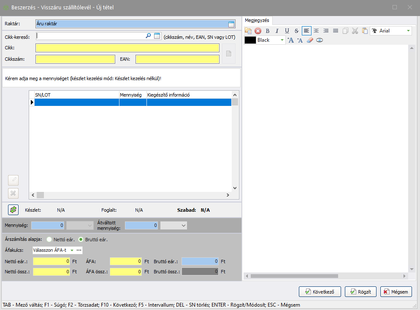Select the Nettó eár. radio button
The image size is (420, 310).
click(x=49, y=240)
